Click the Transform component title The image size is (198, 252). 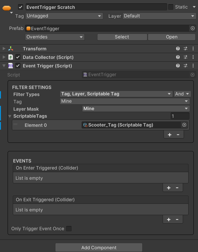35,49
